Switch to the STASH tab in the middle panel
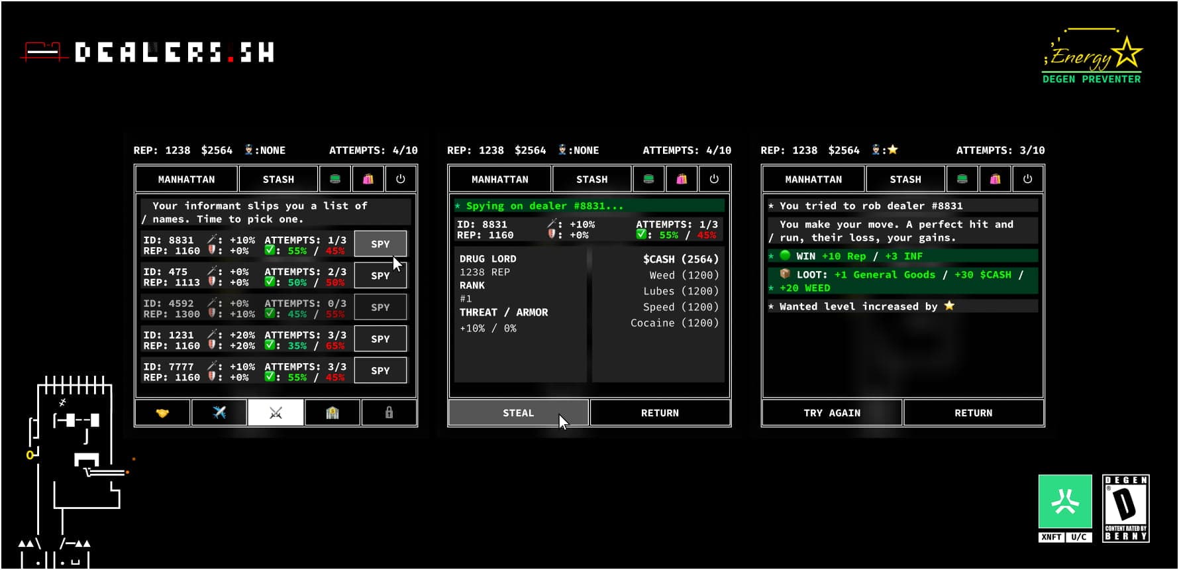The height and width of the screenshot is (570, 1179). [592, 179]
